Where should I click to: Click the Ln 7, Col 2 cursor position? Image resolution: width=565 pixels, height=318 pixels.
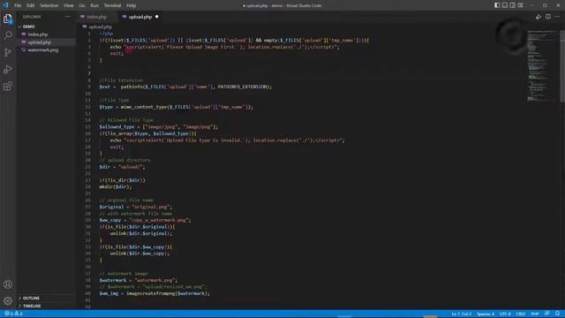pos(462,314)
